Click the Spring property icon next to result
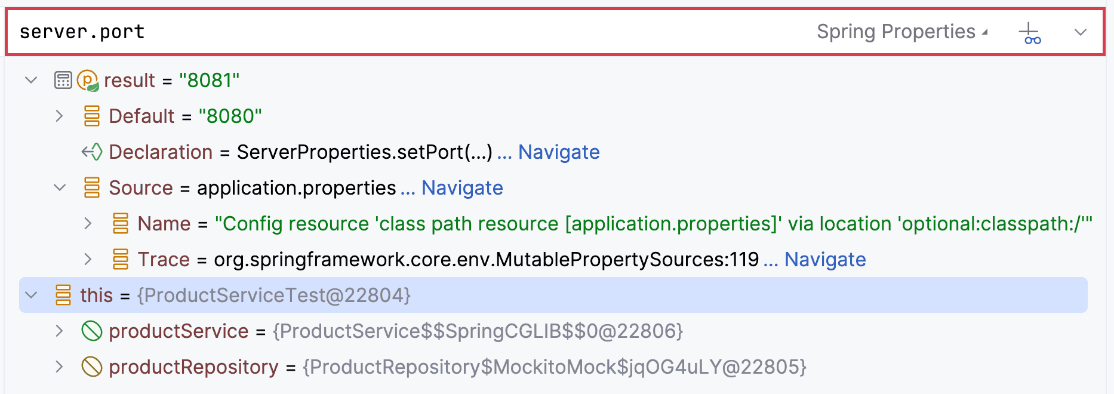 click(88, 80)
